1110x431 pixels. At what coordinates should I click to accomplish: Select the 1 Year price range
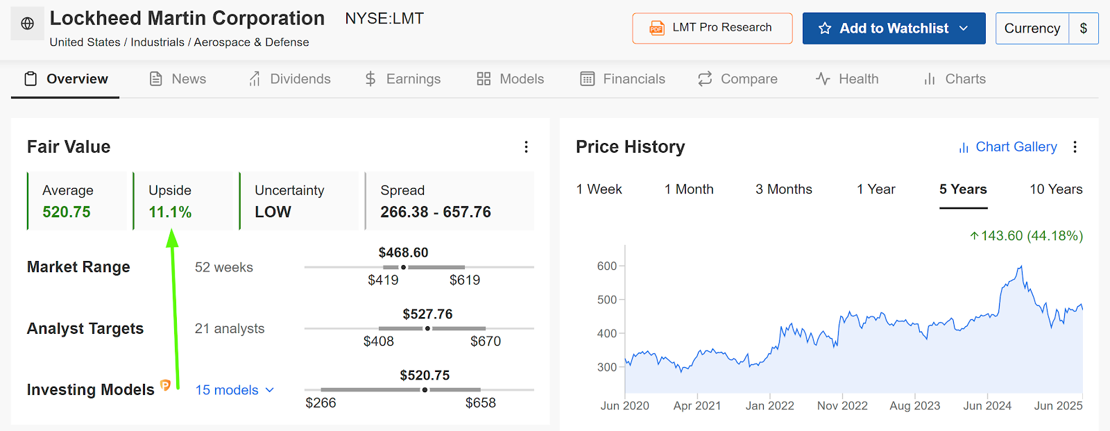coord(876,189)
